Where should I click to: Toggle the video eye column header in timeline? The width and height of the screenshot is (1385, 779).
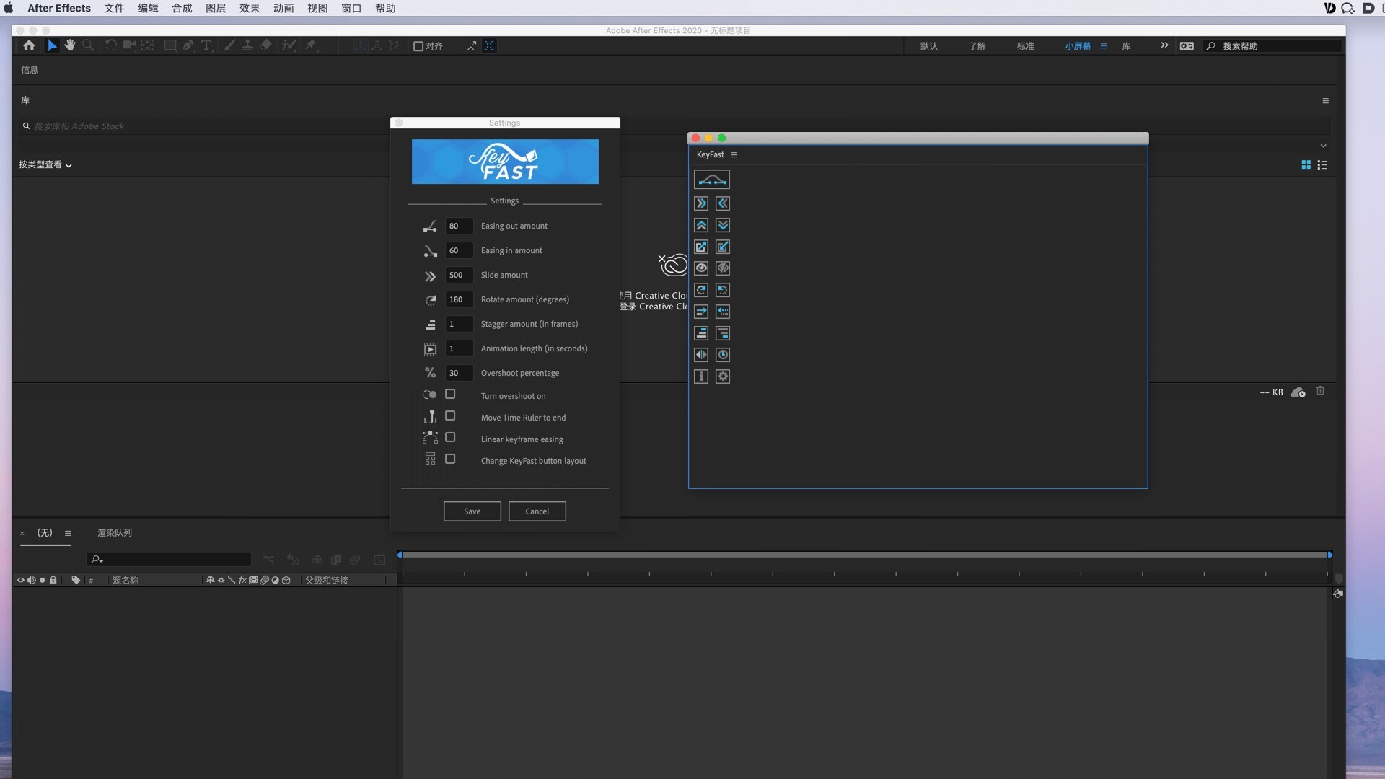(20, 580)
